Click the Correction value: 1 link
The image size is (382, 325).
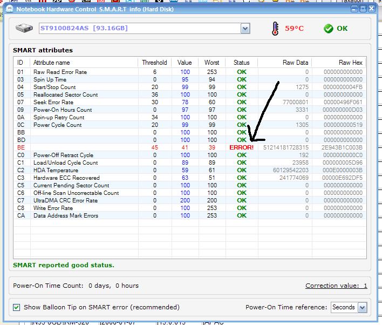click(336, 286)
